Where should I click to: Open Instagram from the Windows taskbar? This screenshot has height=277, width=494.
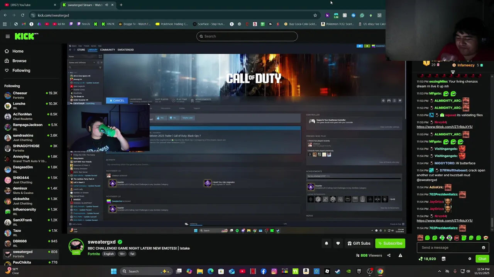274,271
